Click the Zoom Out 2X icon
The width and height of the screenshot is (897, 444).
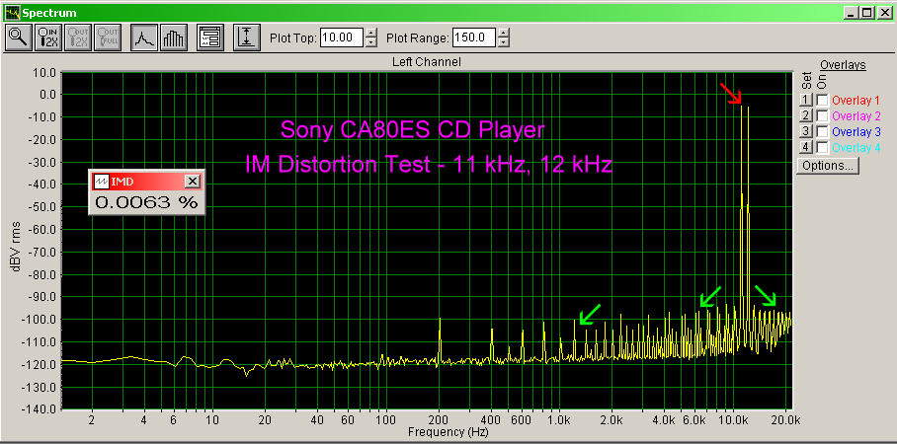click(x=79, y=37)
